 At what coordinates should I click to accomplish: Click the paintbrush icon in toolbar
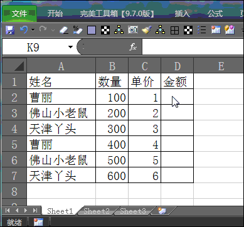click(147, 30)
